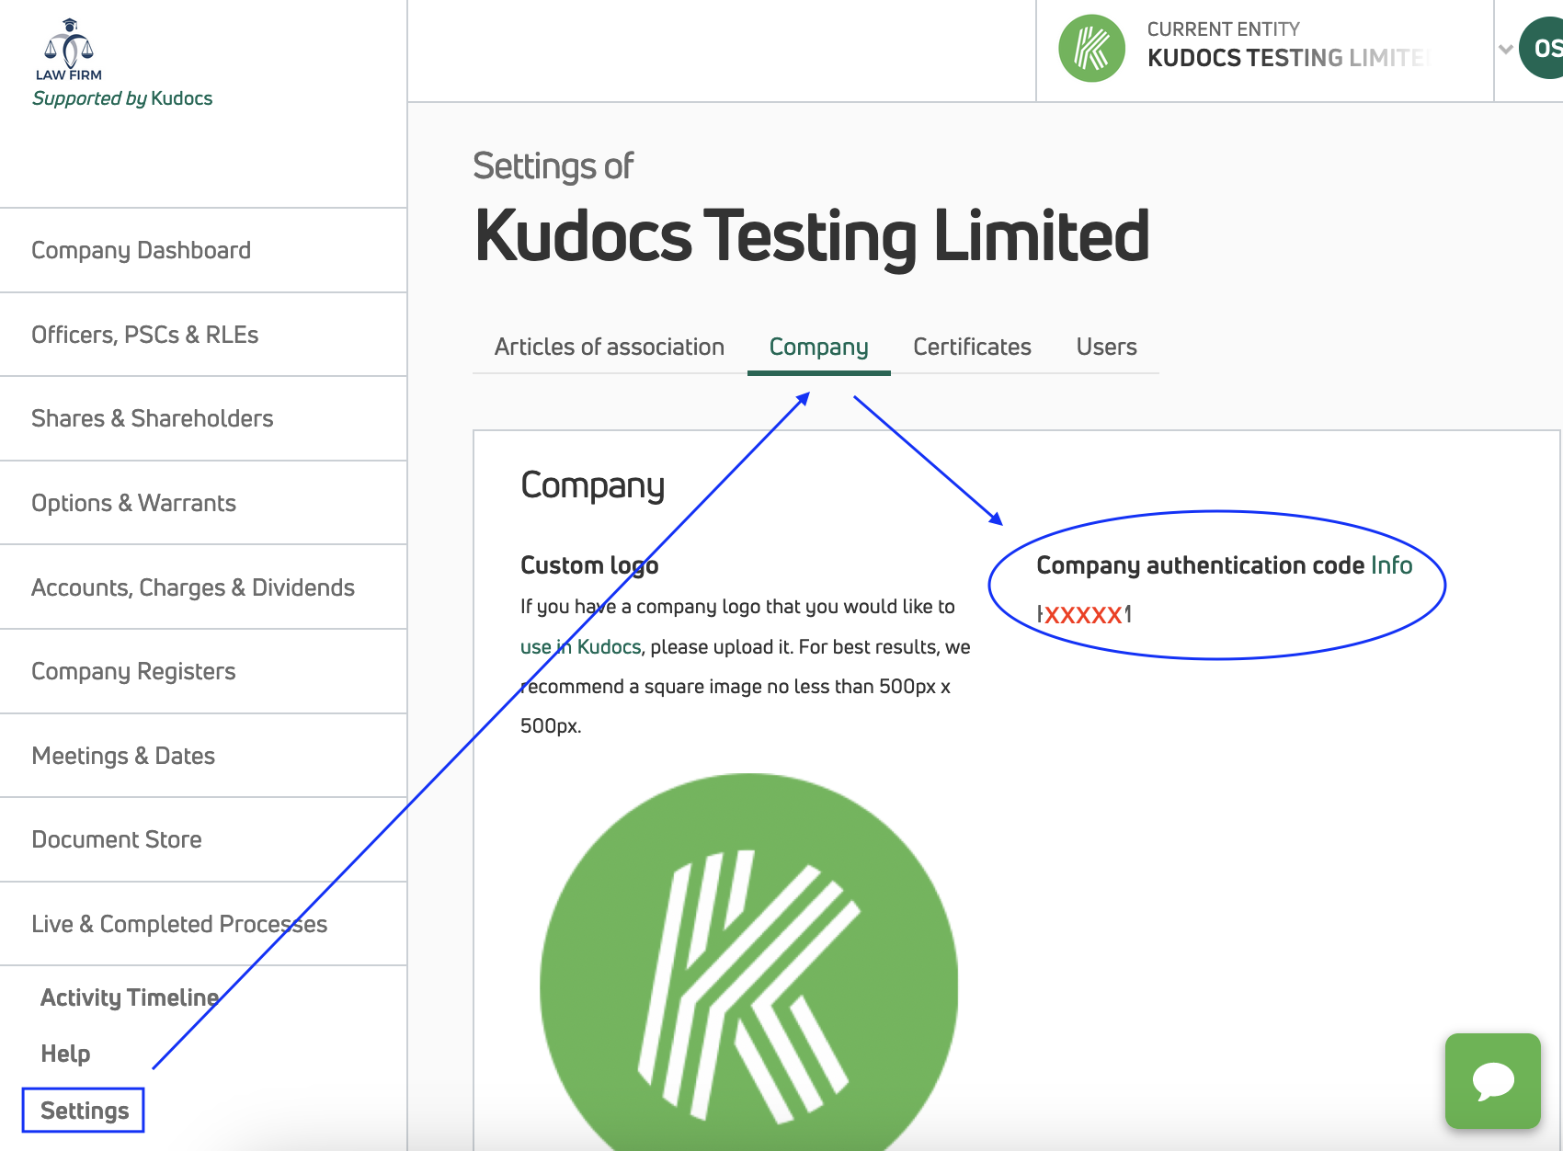Open the Activity Timeline link
The image size is (1563, 1151).
pos(130,997)
